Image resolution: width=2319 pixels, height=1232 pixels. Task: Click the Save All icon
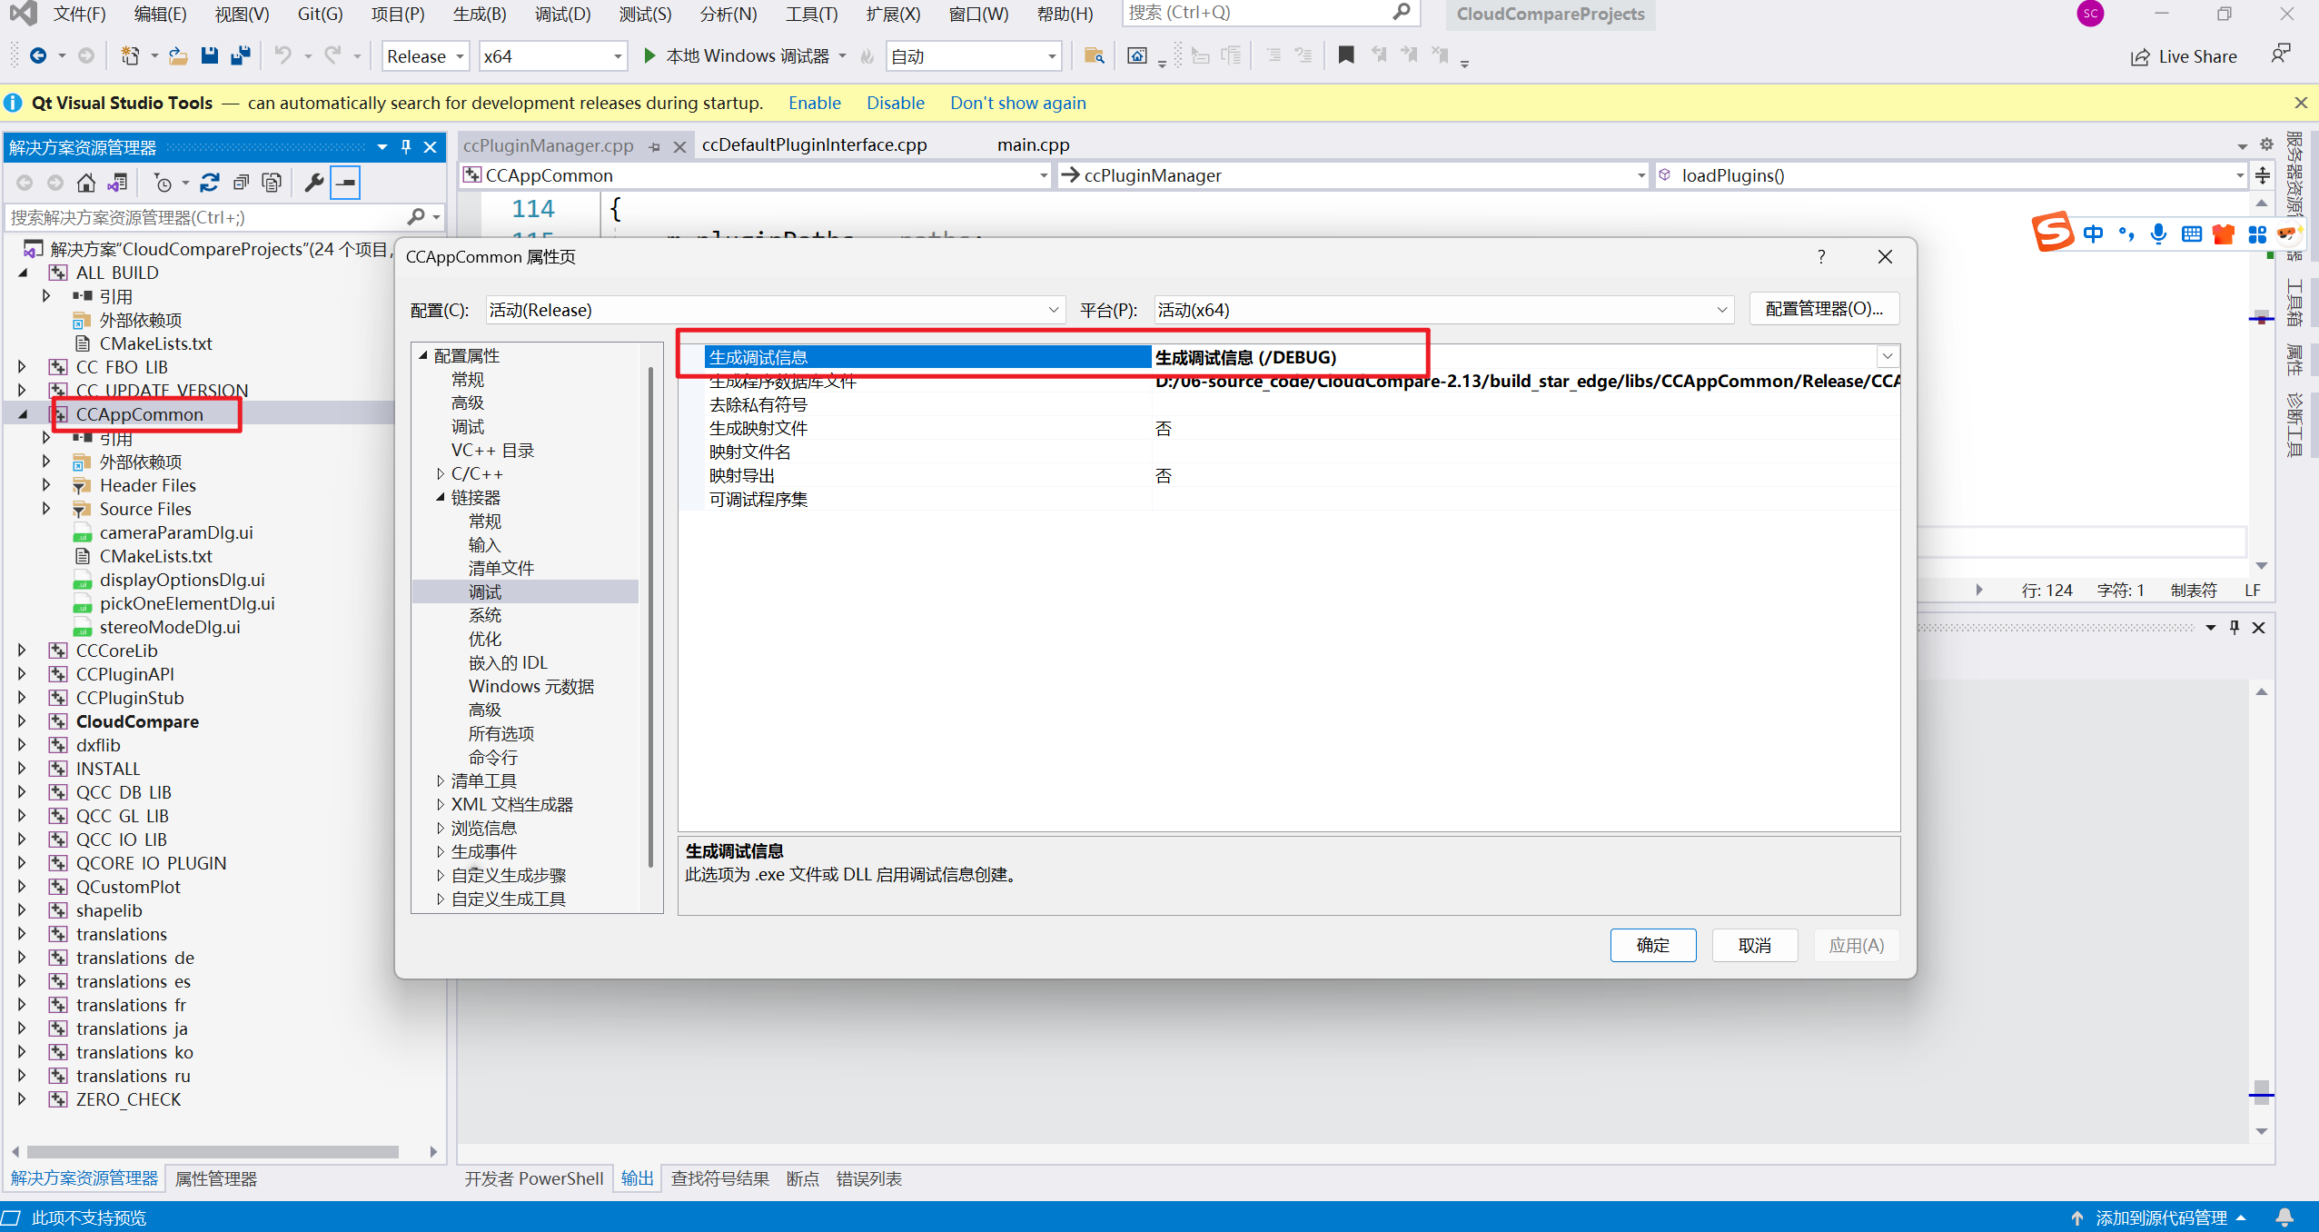[x=241, y=55]
